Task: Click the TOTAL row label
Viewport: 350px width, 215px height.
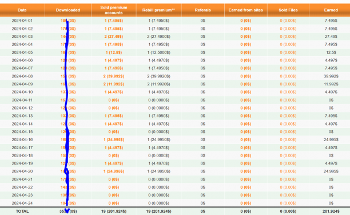Action: [x=22, y=211]
